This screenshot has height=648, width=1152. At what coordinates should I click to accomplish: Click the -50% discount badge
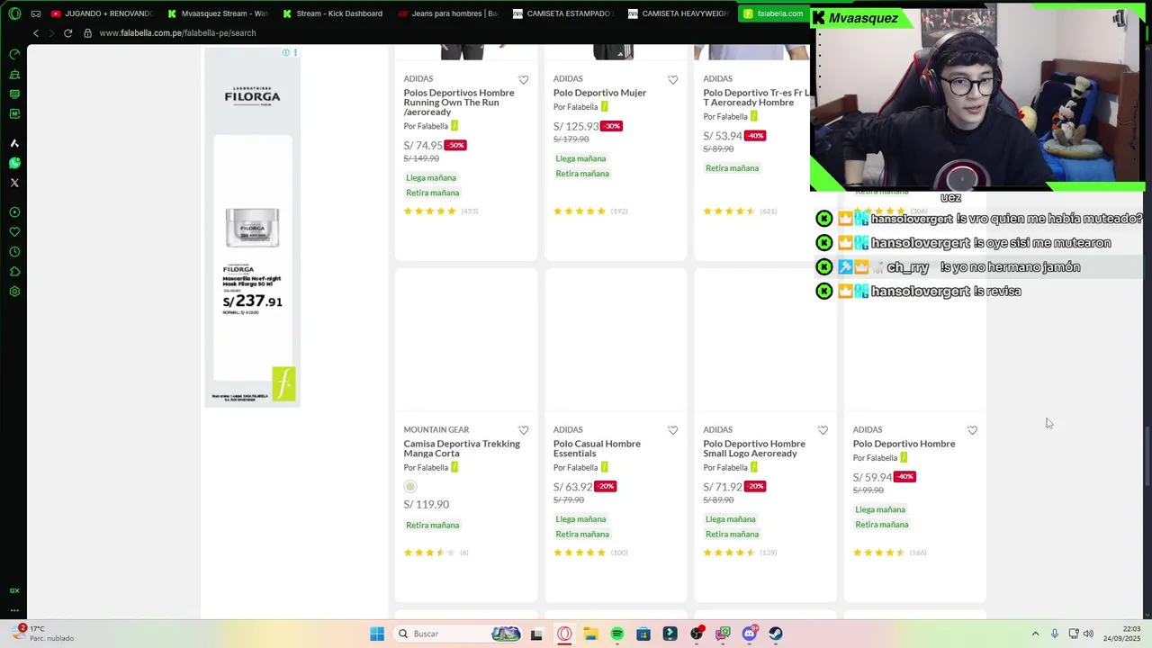pyautogui.click(x=456, y=145)
